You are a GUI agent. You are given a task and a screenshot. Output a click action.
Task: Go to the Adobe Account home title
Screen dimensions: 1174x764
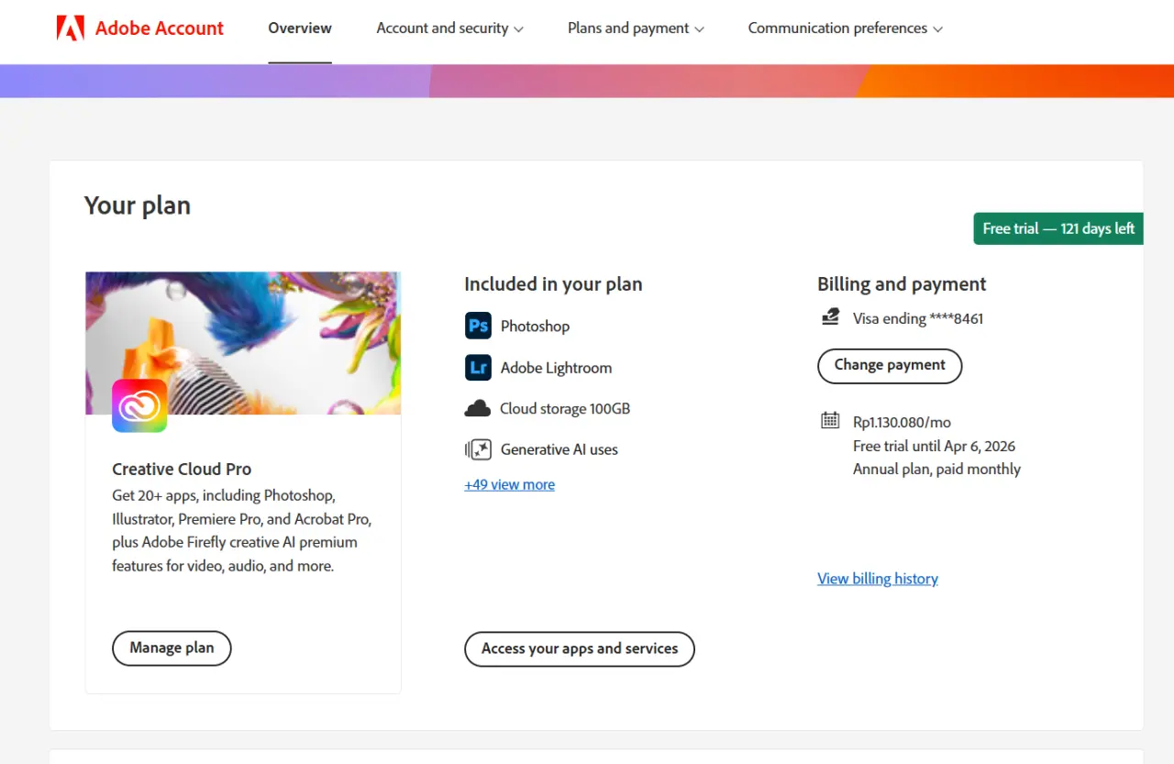(160, 28)
